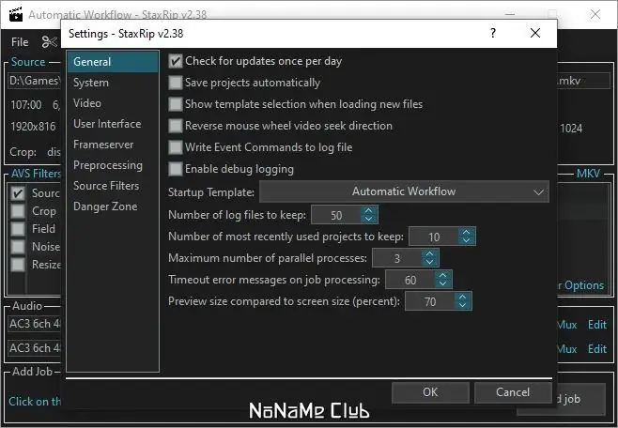Decrease recently used projects to keep
The width and height of the screenshot is (618, 428).
point(467,240)
